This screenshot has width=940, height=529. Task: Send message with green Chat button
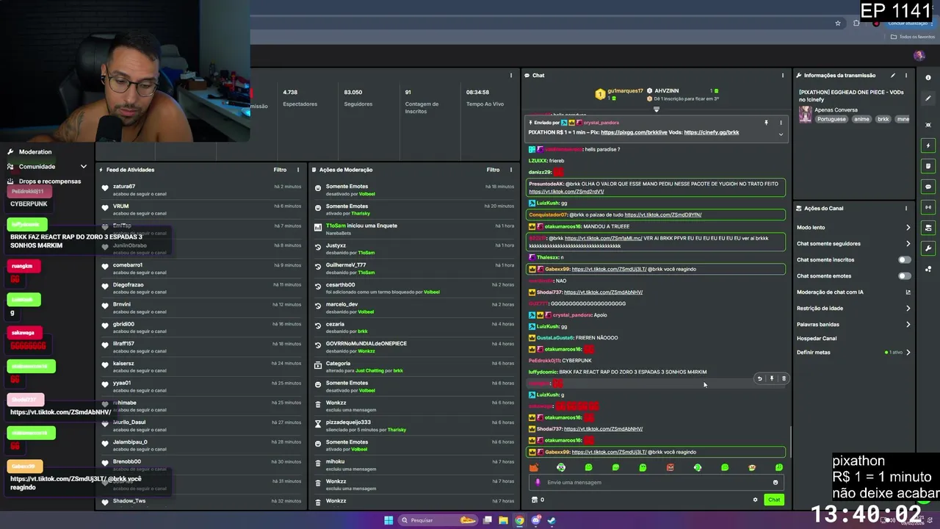pos(774,500)
